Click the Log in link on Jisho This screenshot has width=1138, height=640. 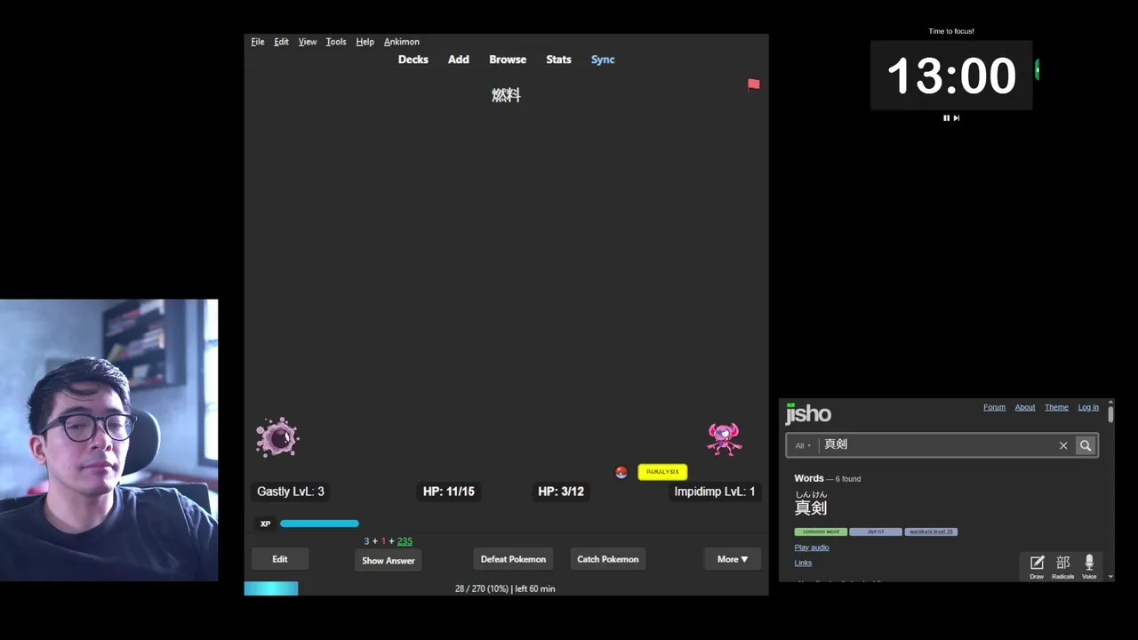tap(1088, 407)
